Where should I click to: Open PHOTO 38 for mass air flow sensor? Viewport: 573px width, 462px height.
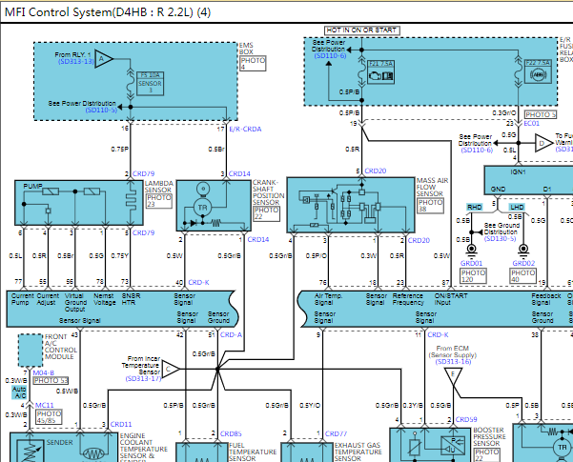point(431,206)
